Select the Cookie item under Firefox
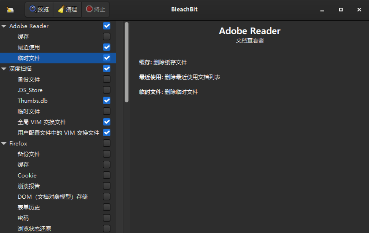Viewport: 369px width, 233px height. pyautogui.click(x=27, y=175)
